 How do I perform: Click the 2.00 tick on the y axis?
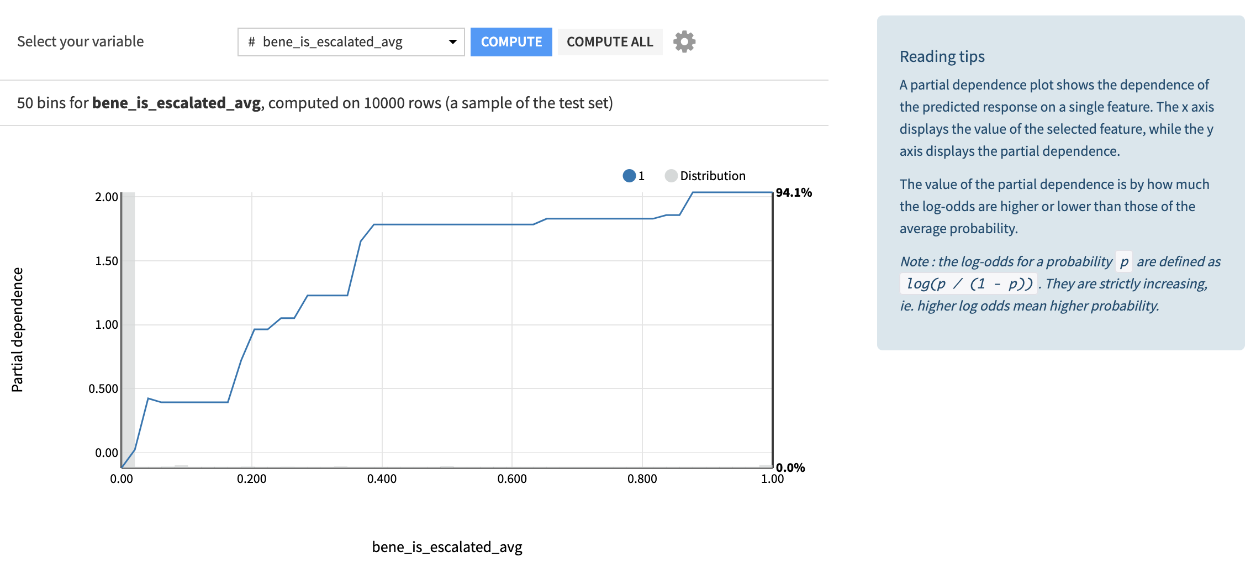107,197
